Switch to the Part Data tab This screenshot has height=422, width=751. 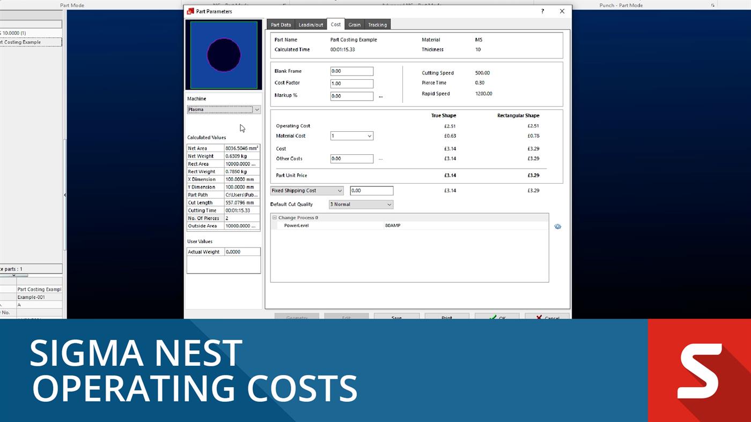tap(281, 24)
